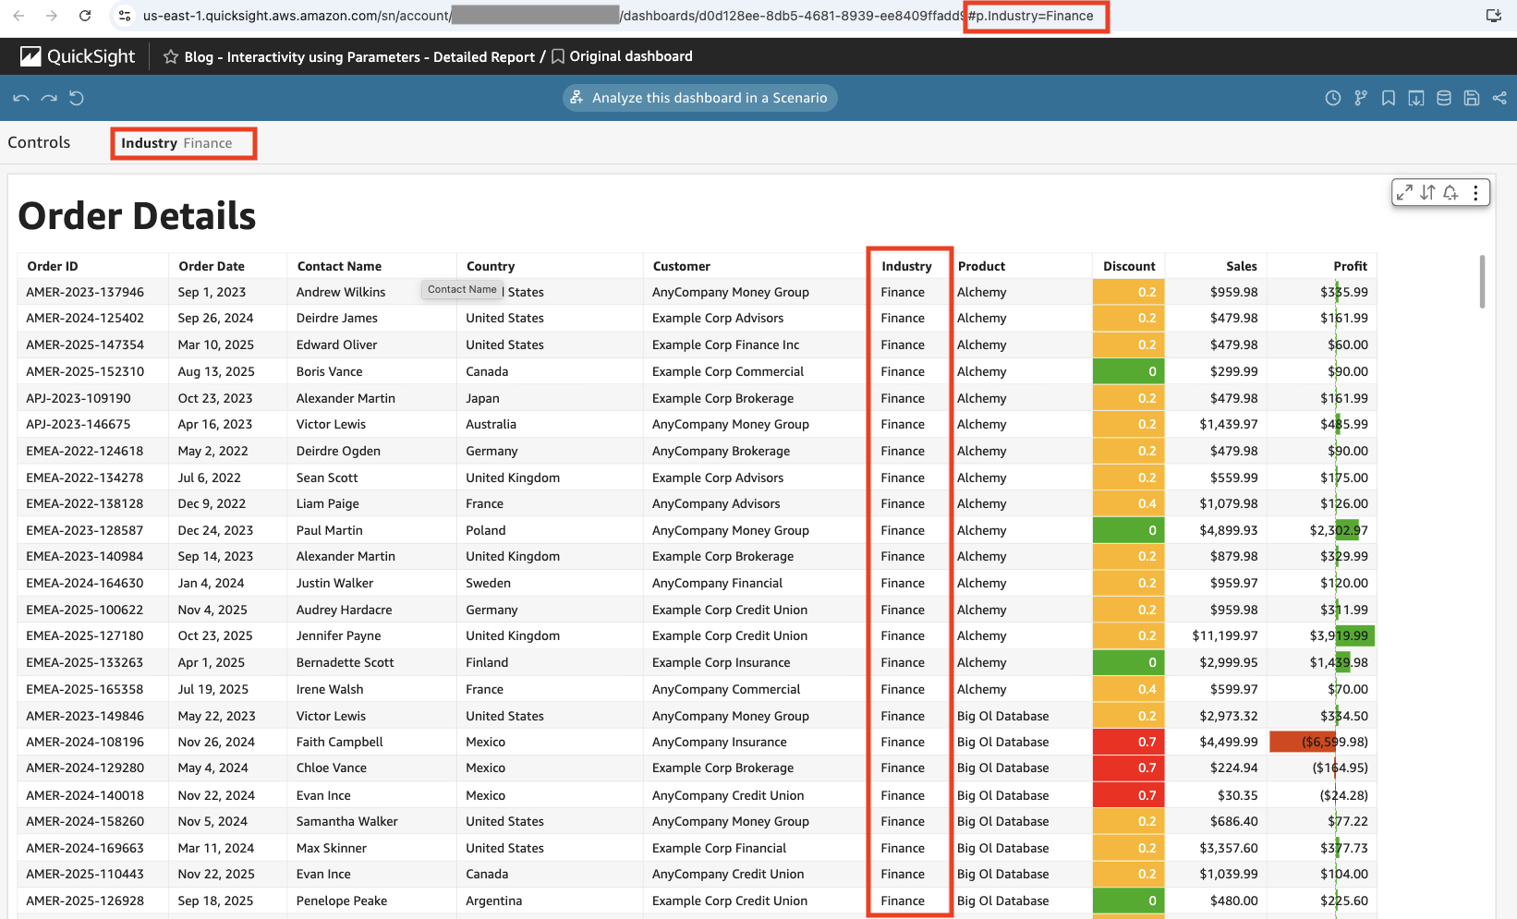Click contact name Deirdre James
Viewport: 1517px width, 919px height.
click(x=337, y=318)
